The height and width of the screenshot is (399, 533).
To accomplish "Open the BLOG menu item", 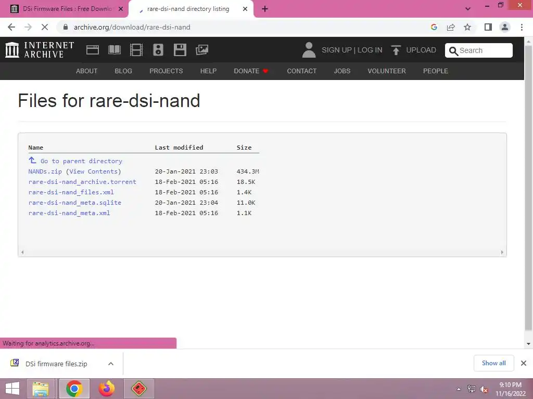I will 123,71.
